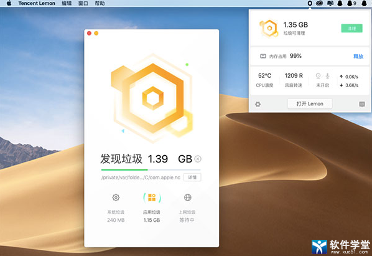Cancel the scan with the X icon
Screen dimensions: 372x256
[198, 159]
